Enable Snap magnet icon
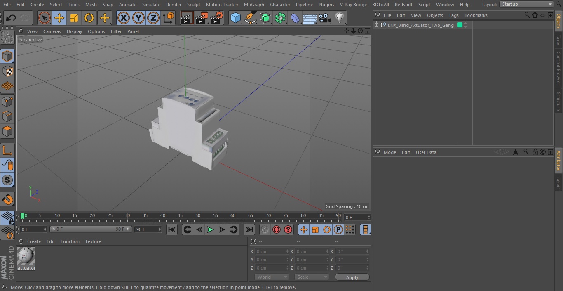Screen dimensions: 563x291 pos(7,199)
